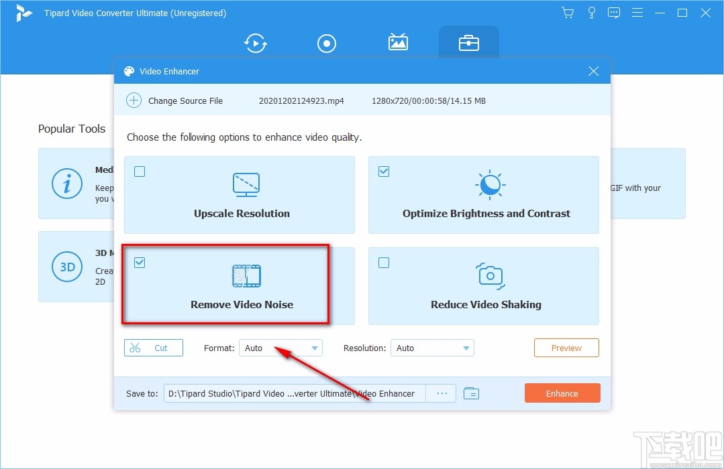Switch to the disc Ripper tab
The height and width of the screenshot is (469, 724).
click(x=327, y=44)
